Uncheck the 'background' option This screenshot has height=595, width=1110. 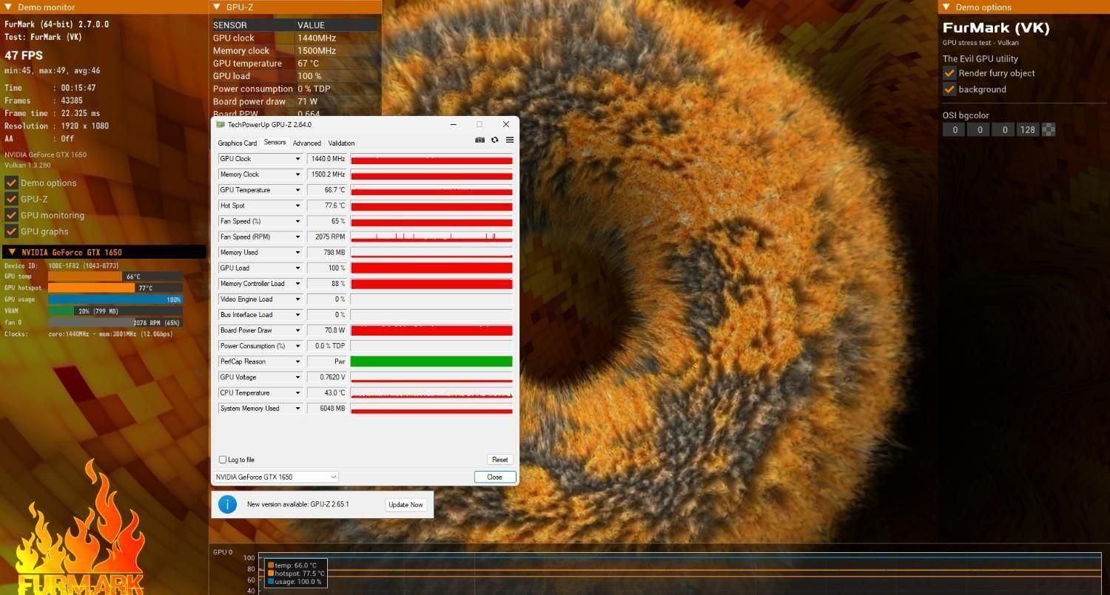tap(949, 89)
